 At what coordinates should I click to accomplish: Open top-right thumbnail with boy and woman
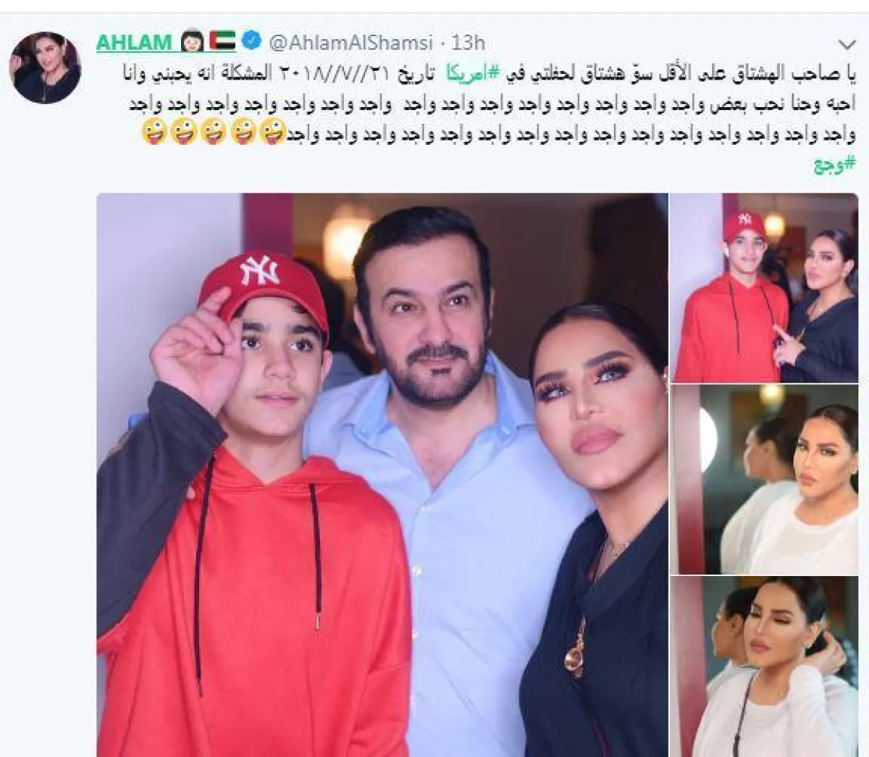tap(768, 287)
